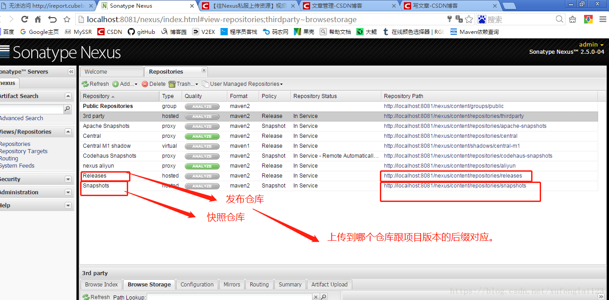Click the artifact search text box
Image resolution: width=609 pixels, height=300 pixels.
click(31, 109)
